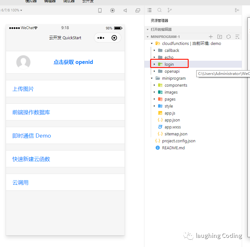Viewport: 250px width, 247px height.
Task: Open the 即时通信 Demo entry
Action: pos(65,136)
